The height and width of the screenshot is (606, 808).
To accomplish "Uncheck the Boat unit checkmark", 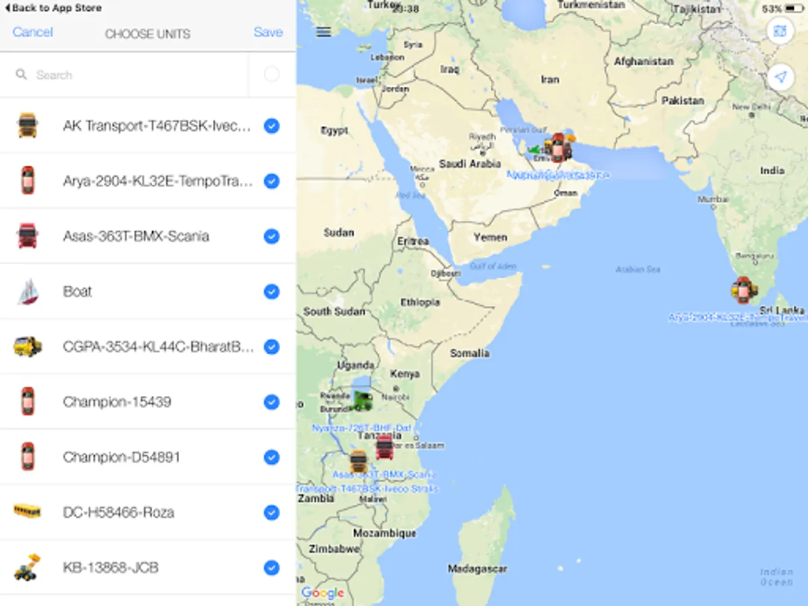I will click(x=271, y=292).
